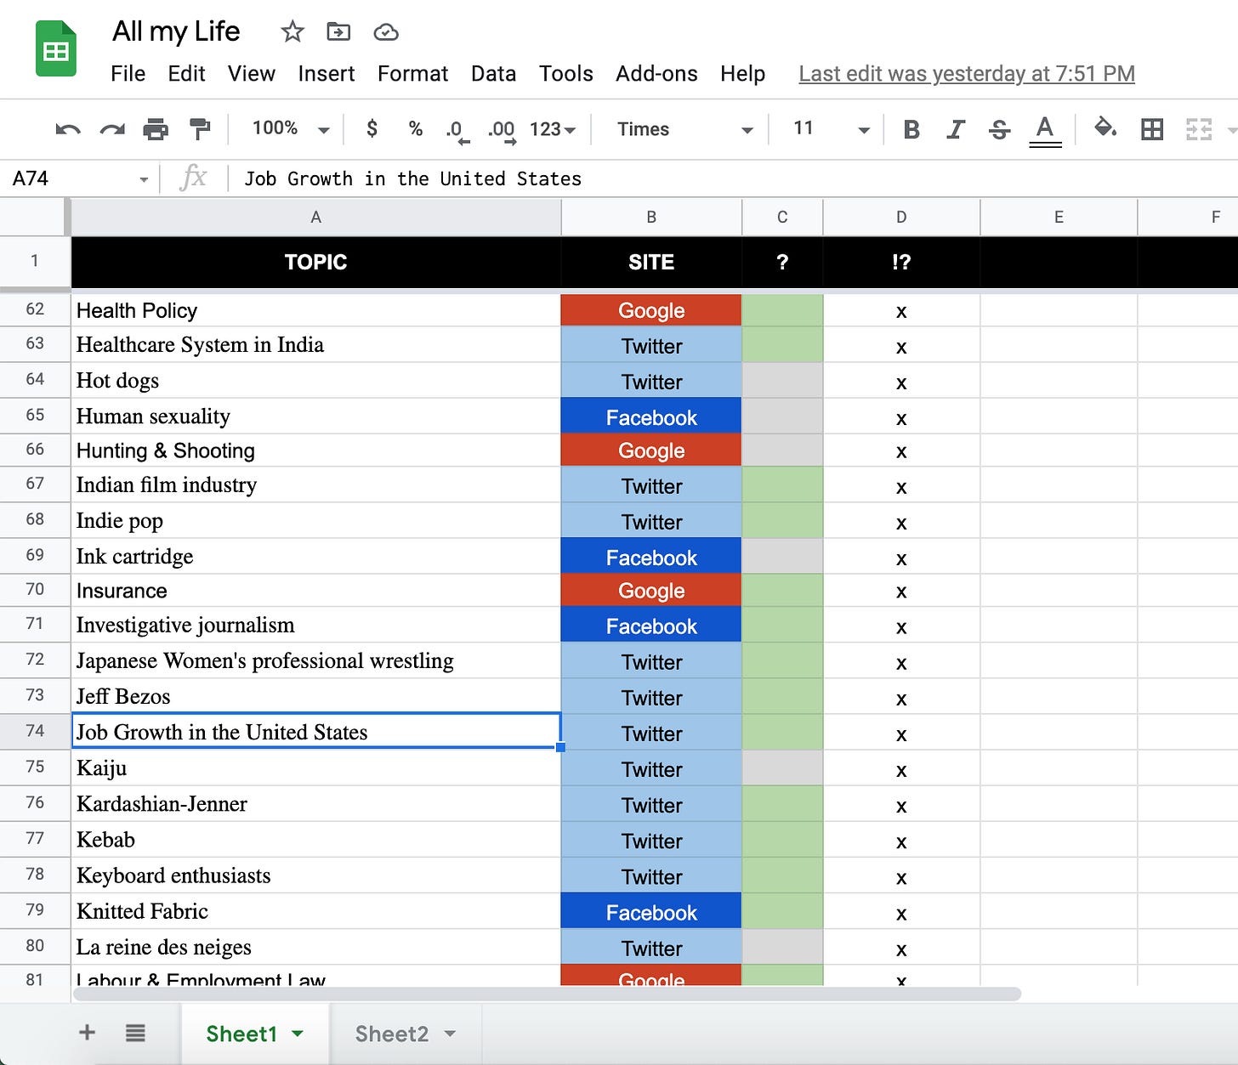
Task: Click the SITE header cell
Action: [651, 262]
